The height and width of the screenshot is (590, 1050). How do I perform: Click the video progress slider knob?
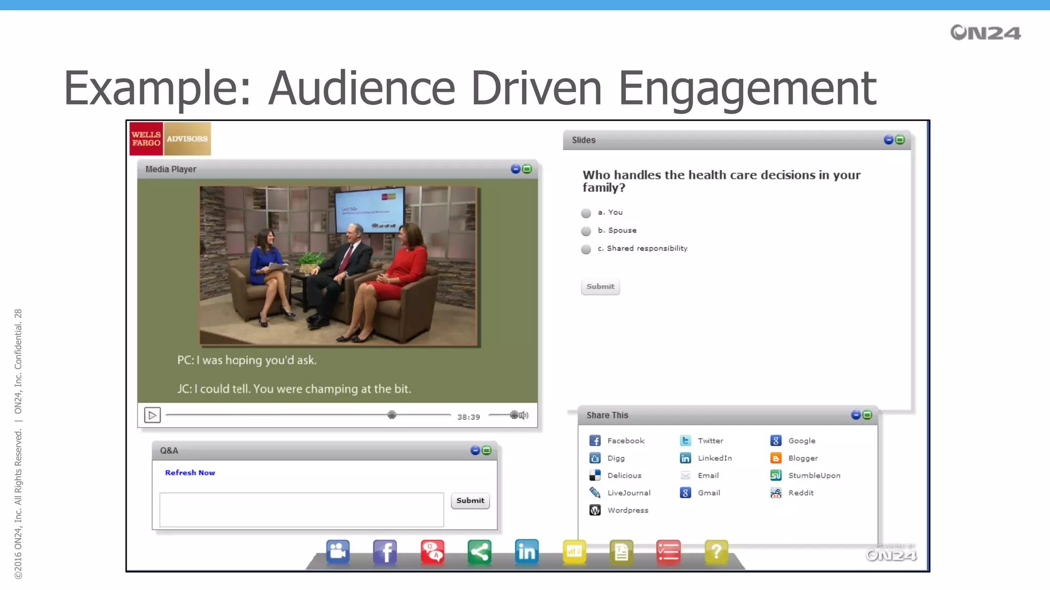[392, 415]
